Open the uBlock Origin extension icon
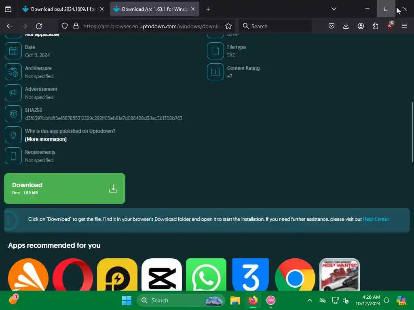 tap(390, 25)
